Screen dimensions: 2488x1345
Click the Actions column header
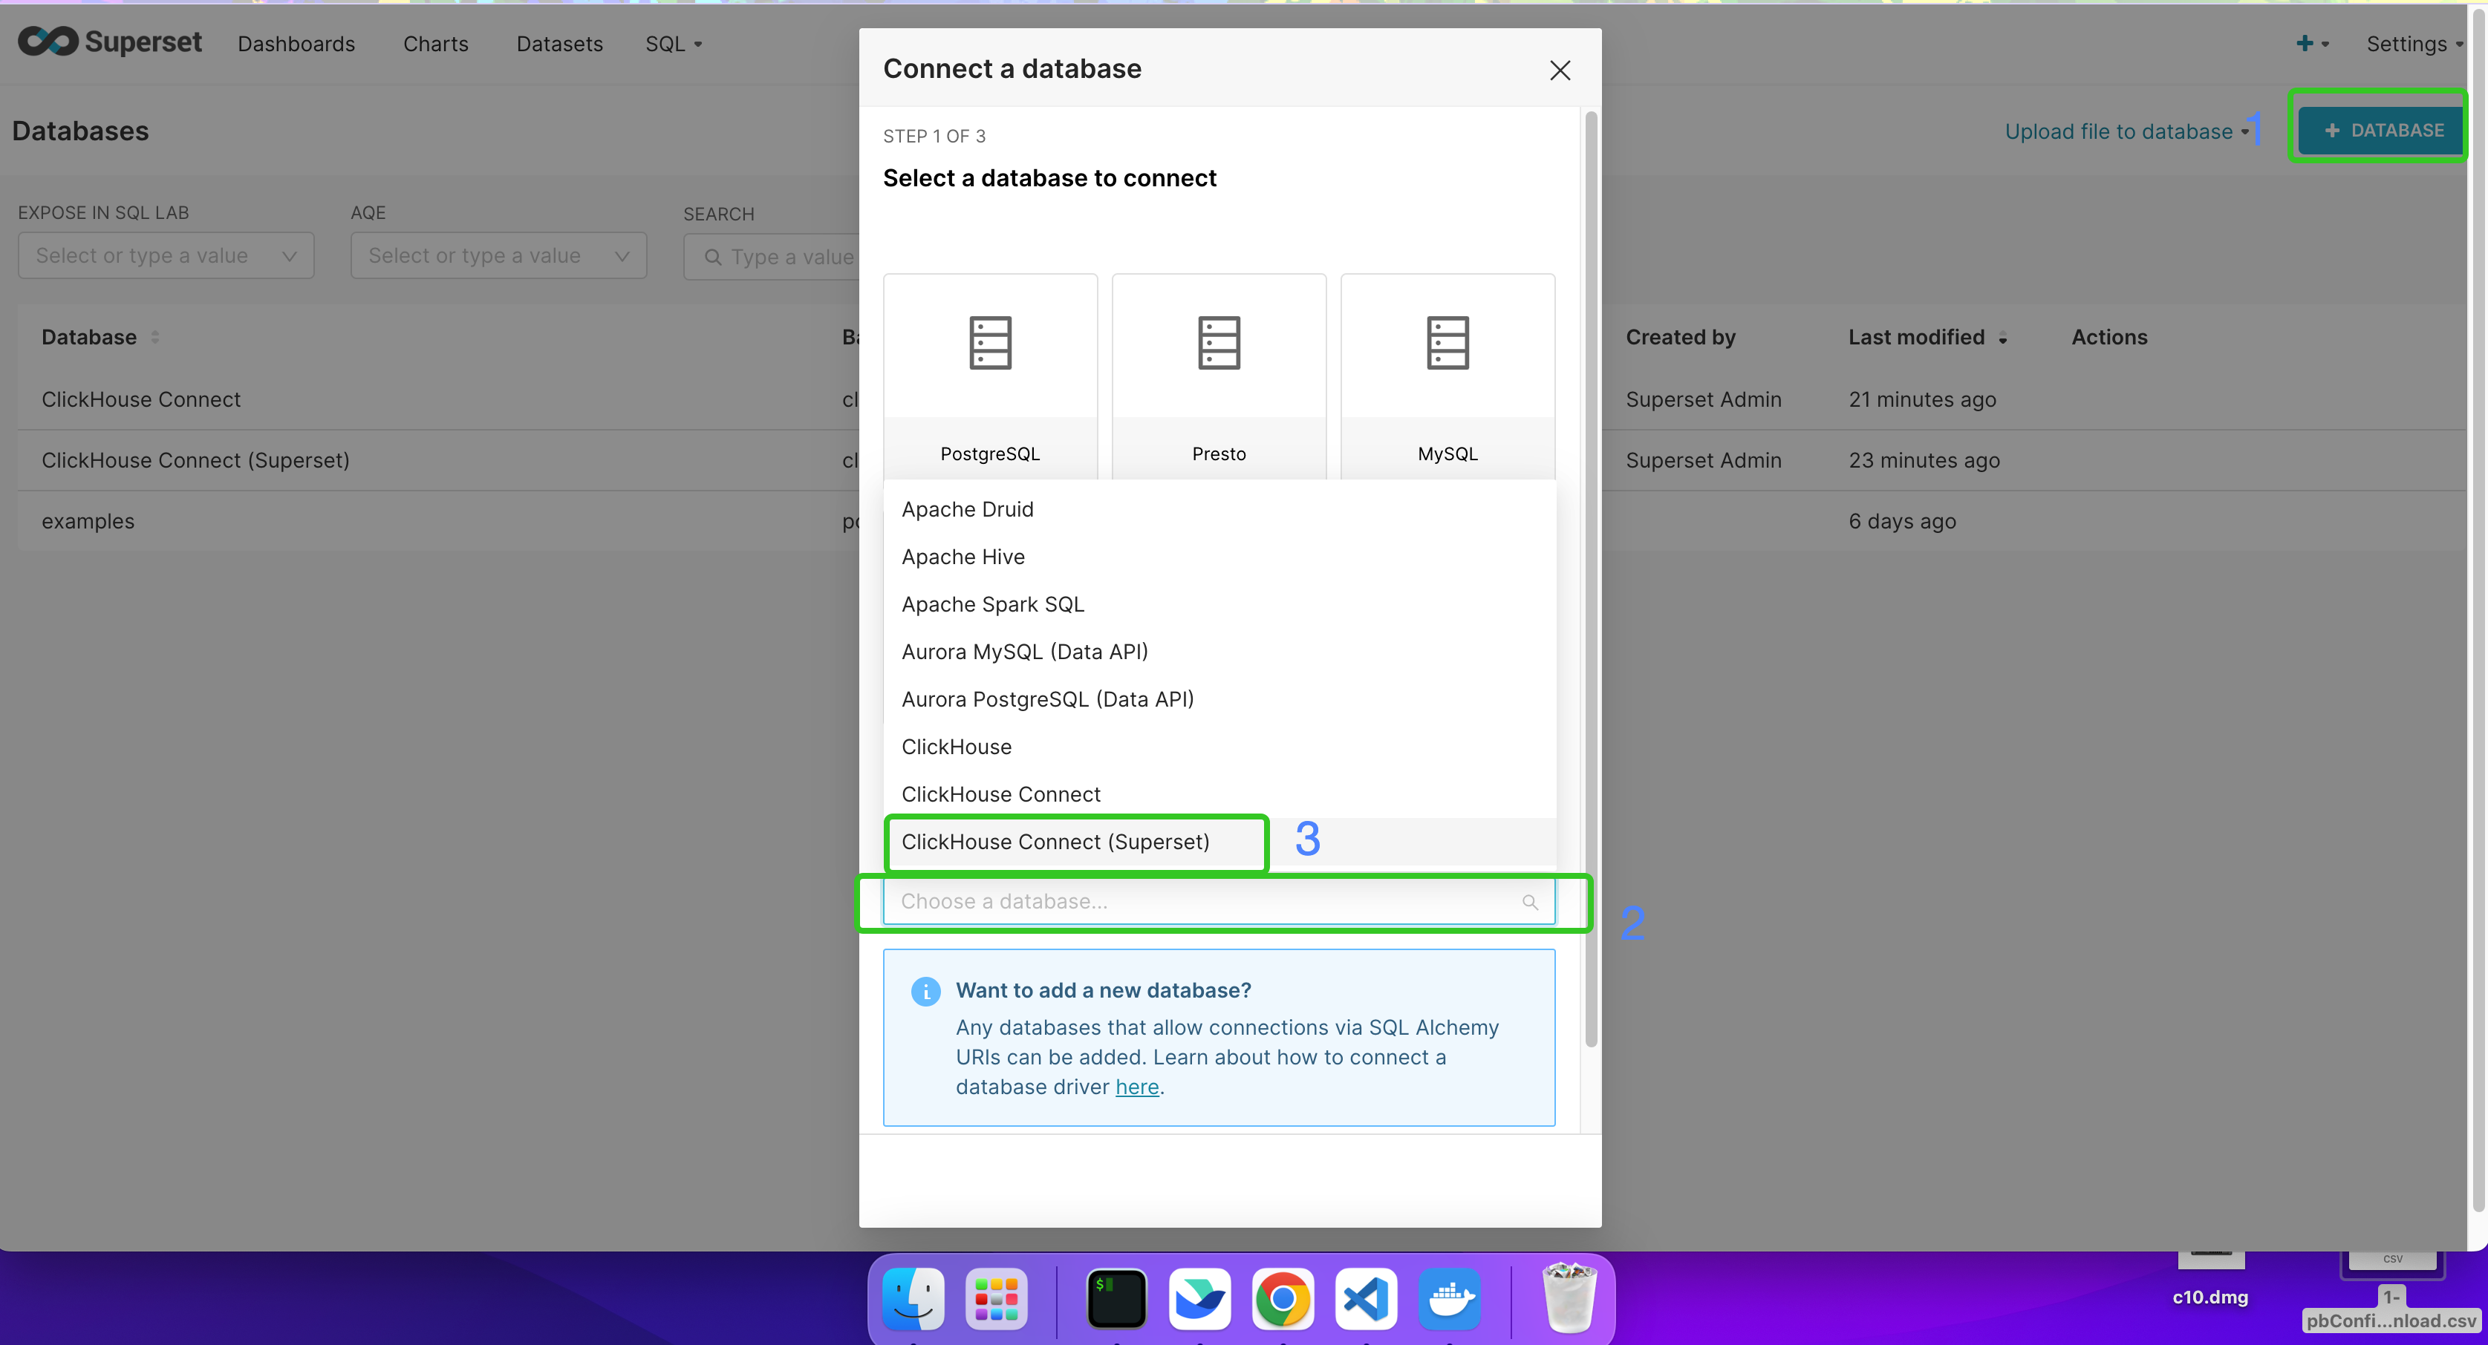(2109, 337)
